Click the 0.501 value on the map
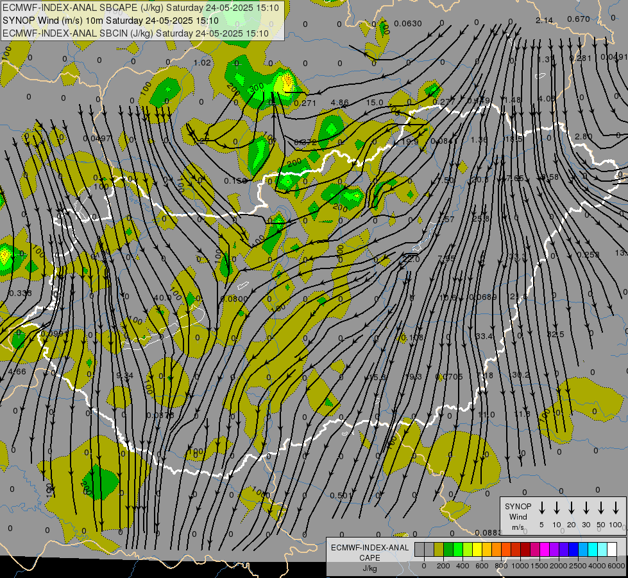 [341, 496]
